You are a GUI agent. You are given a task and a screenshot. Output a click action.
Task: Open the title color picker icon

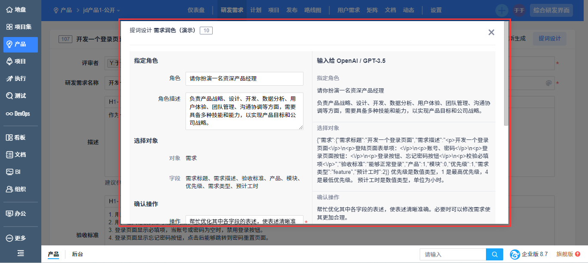coord(548,83)
